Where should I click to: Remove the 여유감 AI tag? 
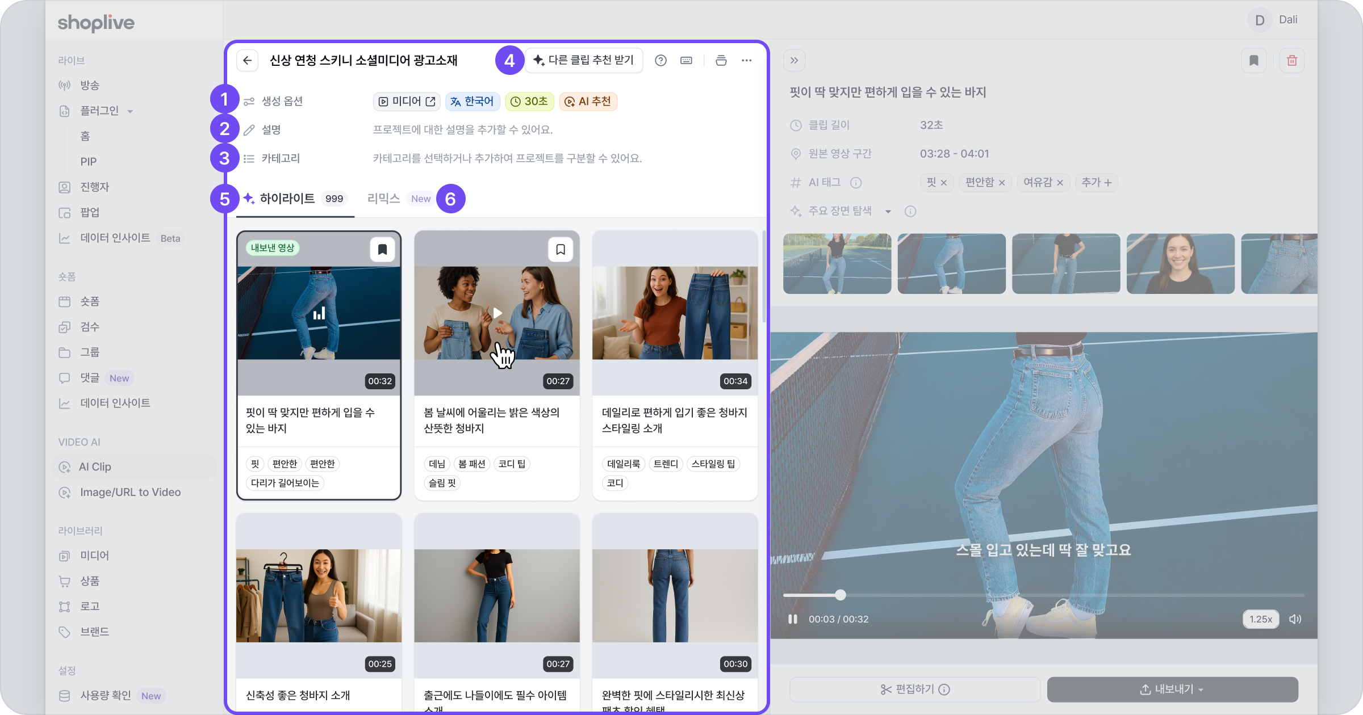(x=1060, y=183)
